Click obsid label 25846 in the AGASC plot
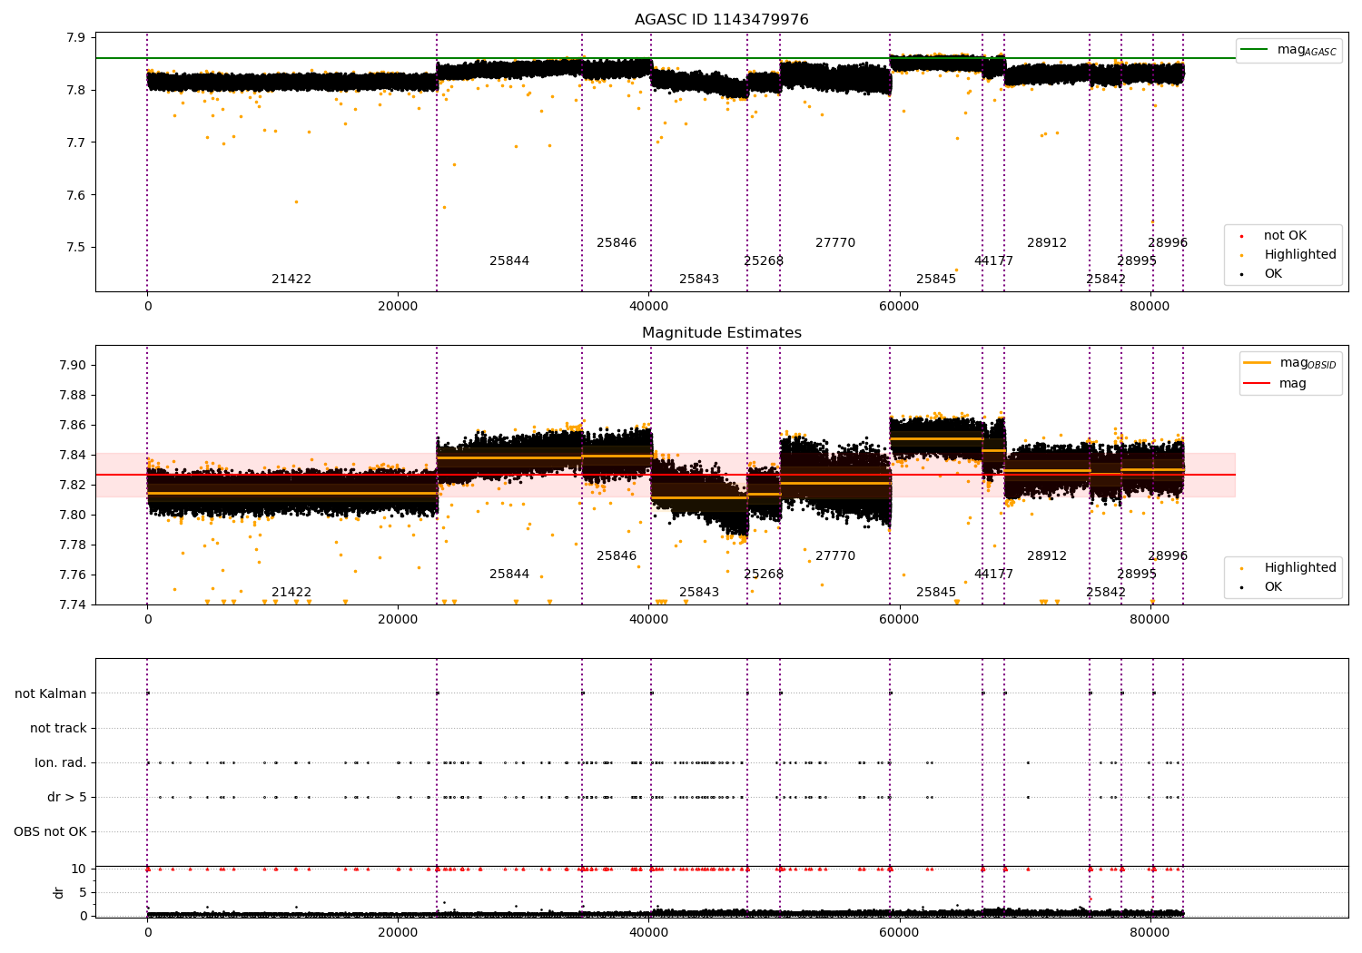The image size is (1362, 953). tap(617, 243)
